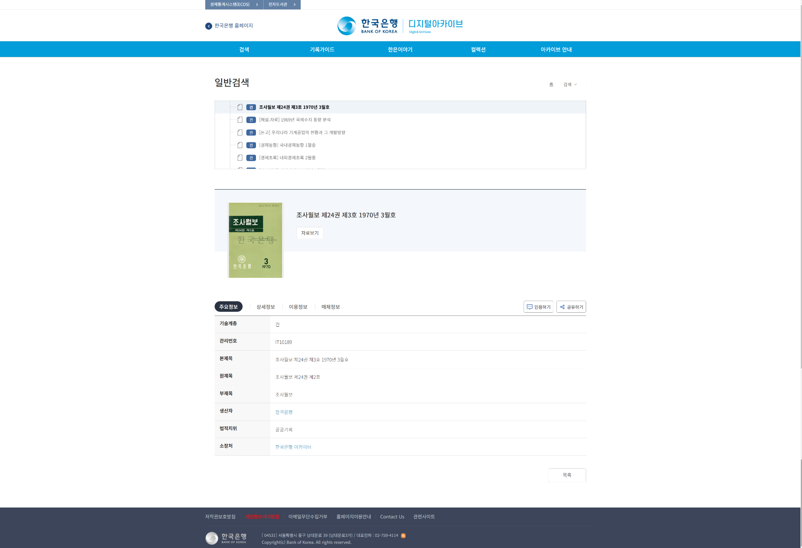The width and height of the screenshot is (802, 548).
Task: Click the RSS feed icon in footer
Action: tap(403, 536)
